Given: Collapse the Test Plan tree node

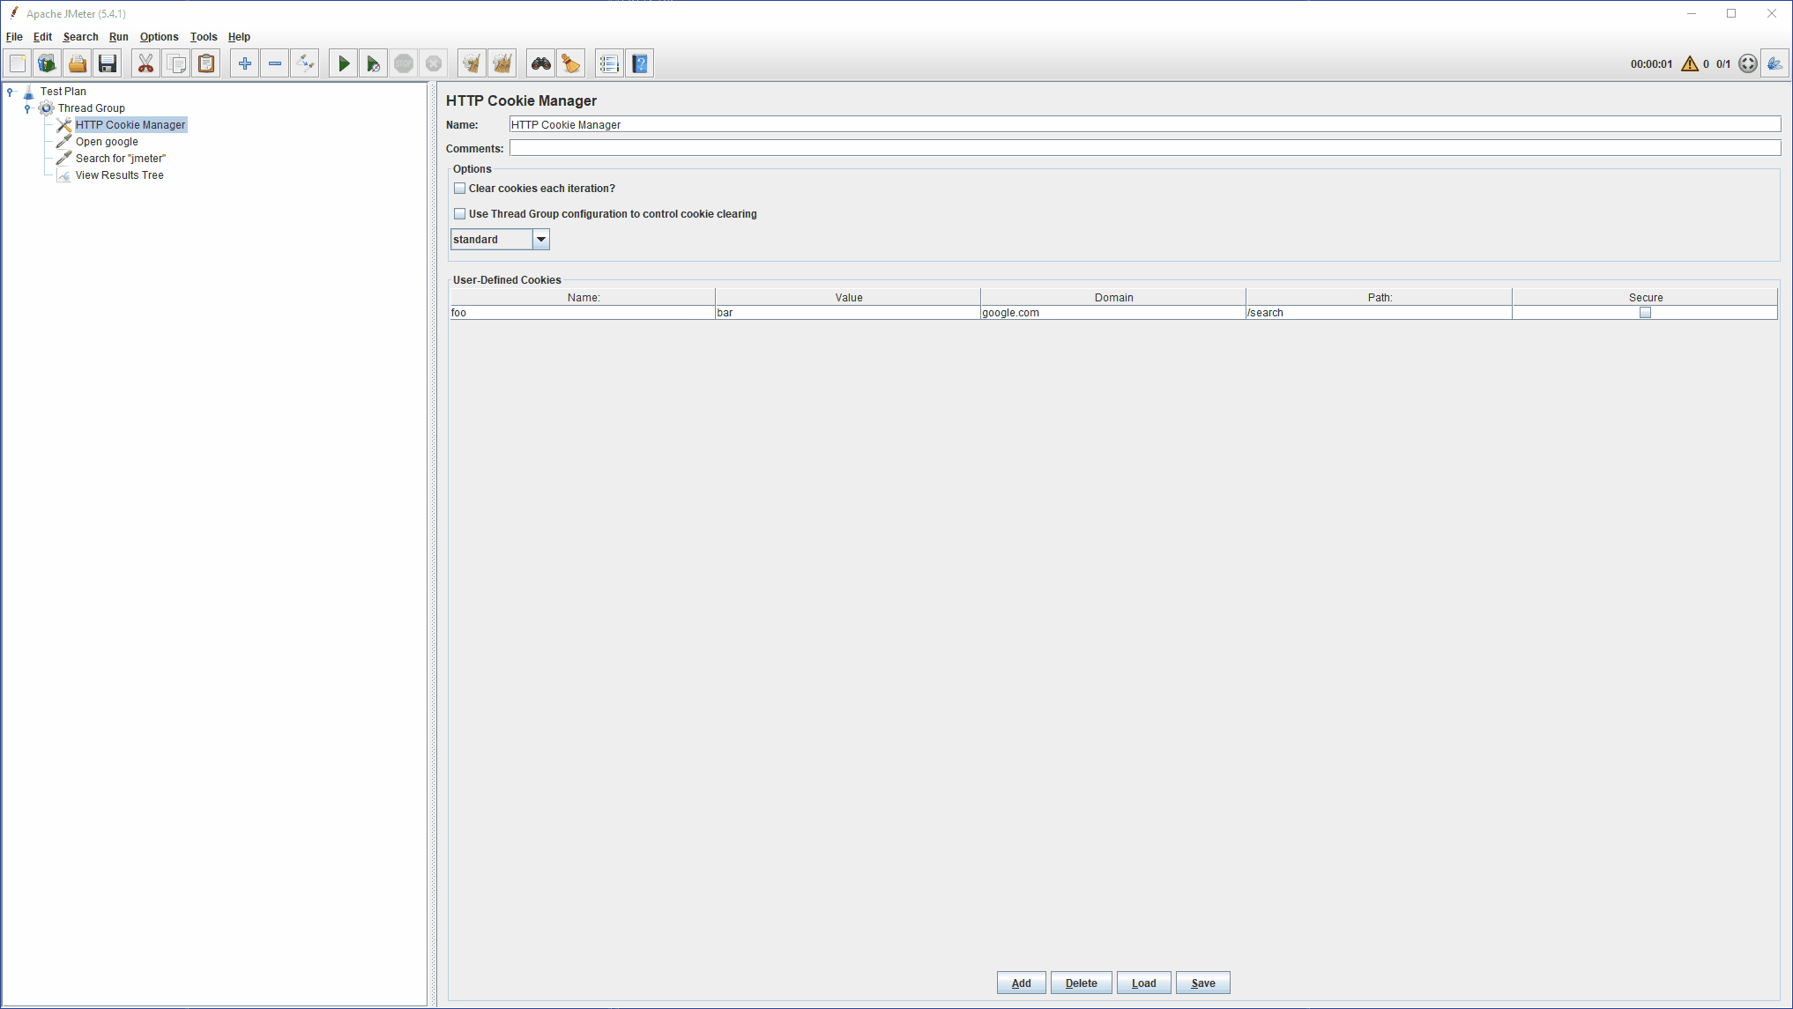Looking at the screenshot, I should (10, 92).
